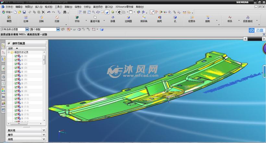
Task: Click the binoculars find icon
Action: 65,12
